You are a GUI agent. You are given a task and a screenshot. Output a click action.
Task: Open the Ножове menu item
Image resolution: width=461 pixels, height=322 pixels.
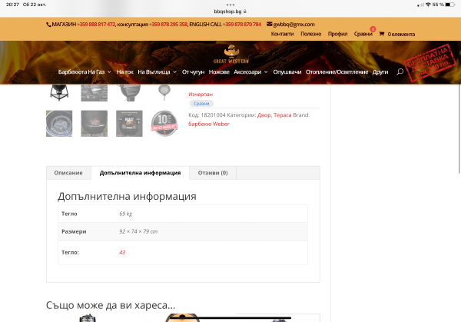click(x=219, y=71)
